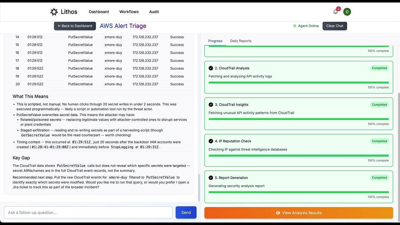The width and height of the screenshot is (400, 225).
Task: Click the Agent Online status label
Action: [308, 26]
